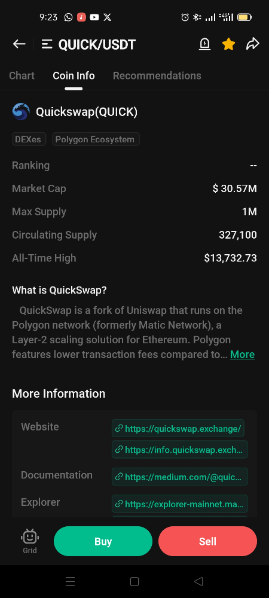The height and width of the screenshot is (598, 269).
Task: Expand description with More link
Action: pos(242,354)
